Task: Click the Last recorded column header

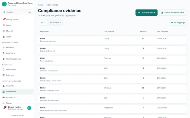Action: point(162,32)
